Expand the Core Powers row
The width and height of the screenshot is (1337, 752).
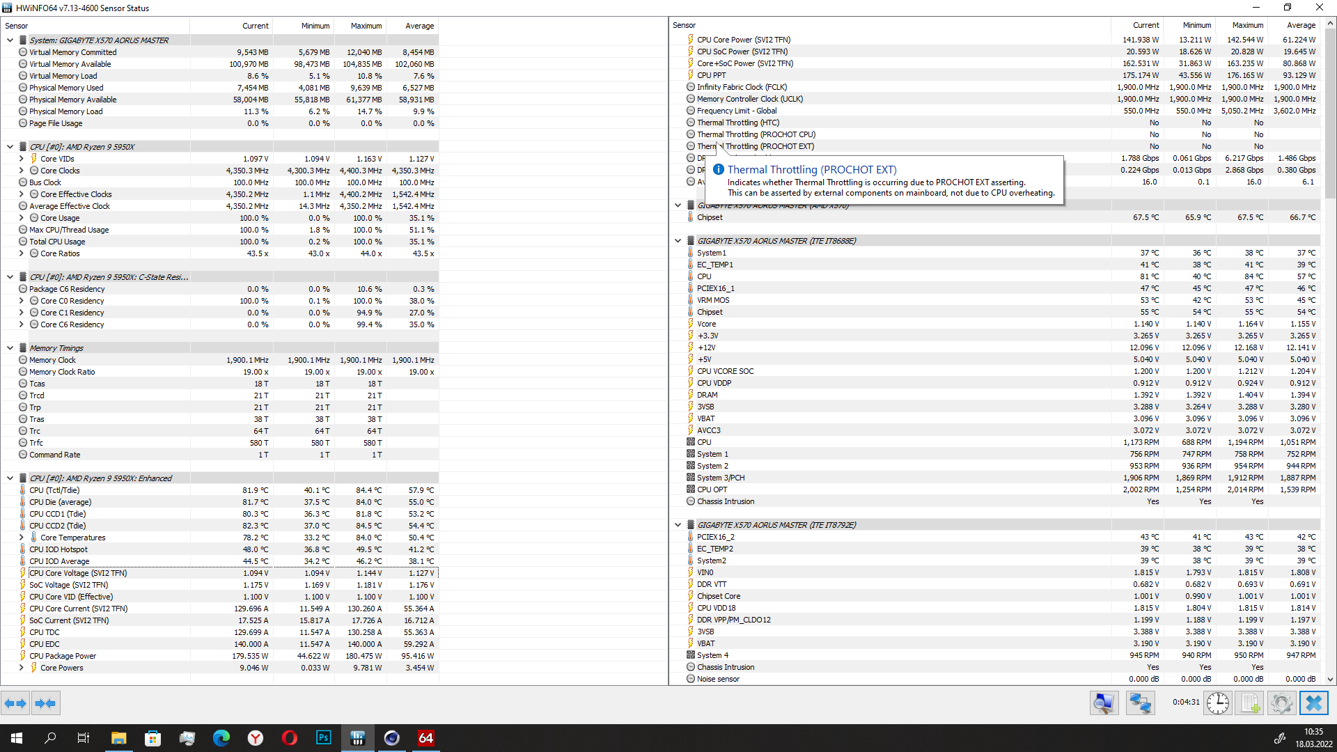[x=21, y=668]
